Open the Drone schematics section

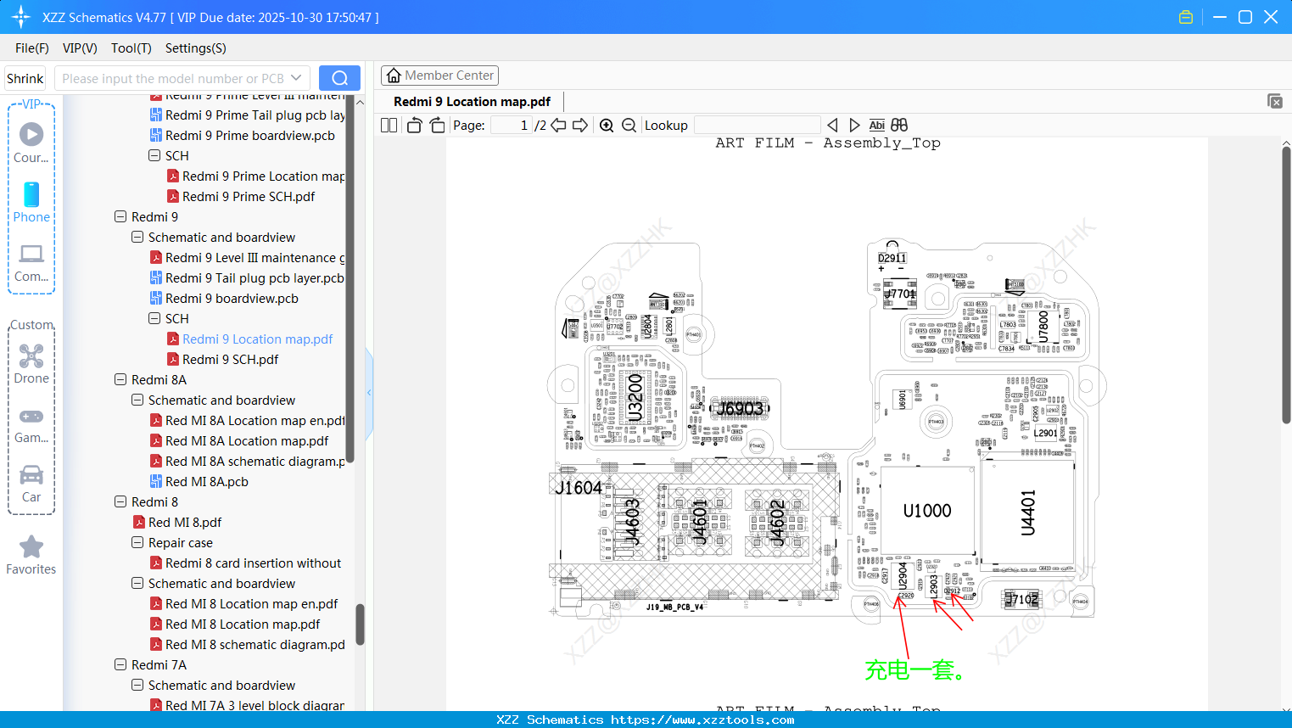click(x=31, y=363)
